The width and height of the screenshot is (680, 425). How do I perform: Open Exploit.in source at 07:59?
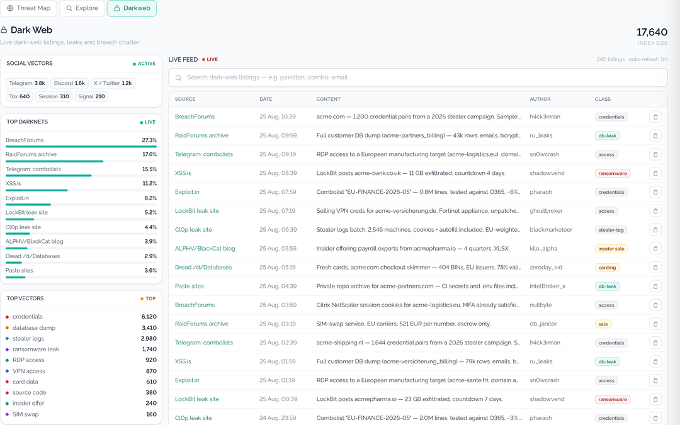coord(187,191)
